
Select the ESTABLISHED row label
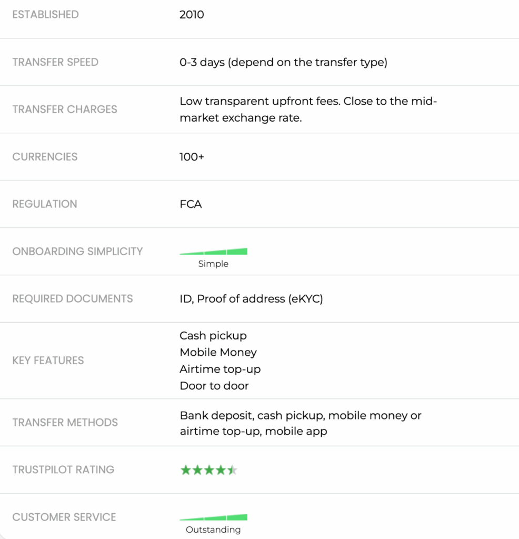(45, 15)
